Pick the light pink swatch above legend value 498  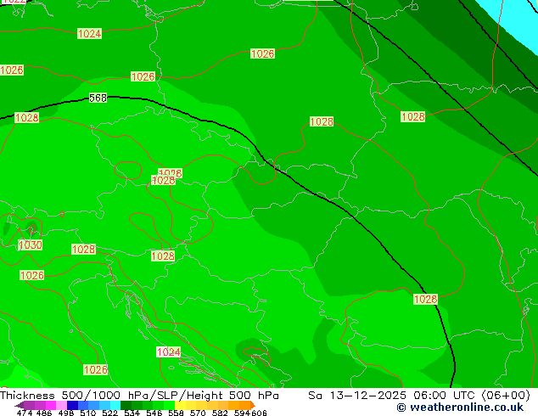tap(61, 405)
